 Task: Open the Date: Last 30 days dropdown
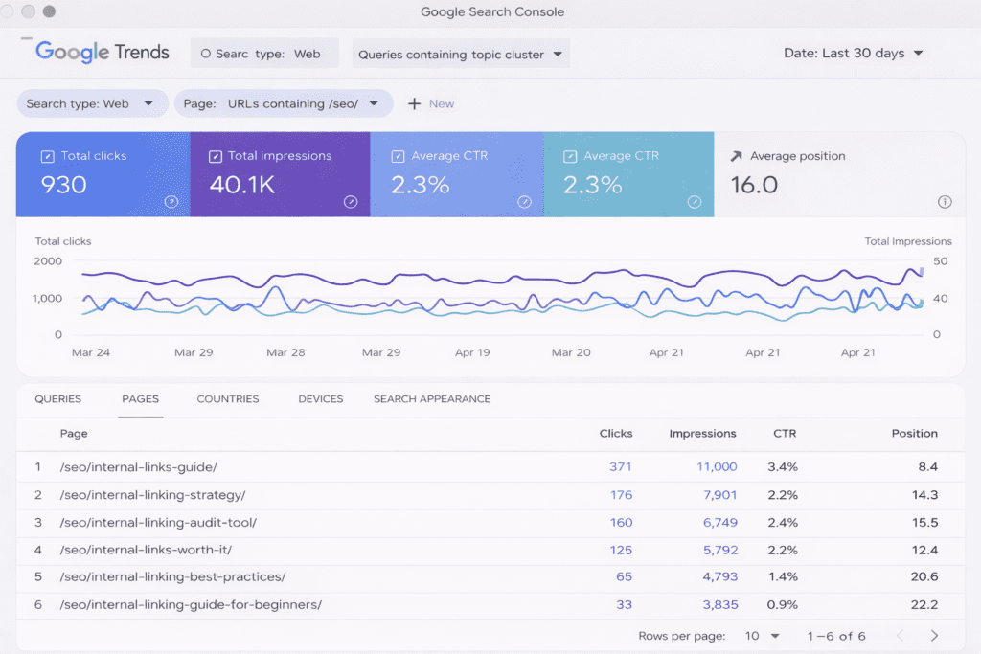point(853,54)
